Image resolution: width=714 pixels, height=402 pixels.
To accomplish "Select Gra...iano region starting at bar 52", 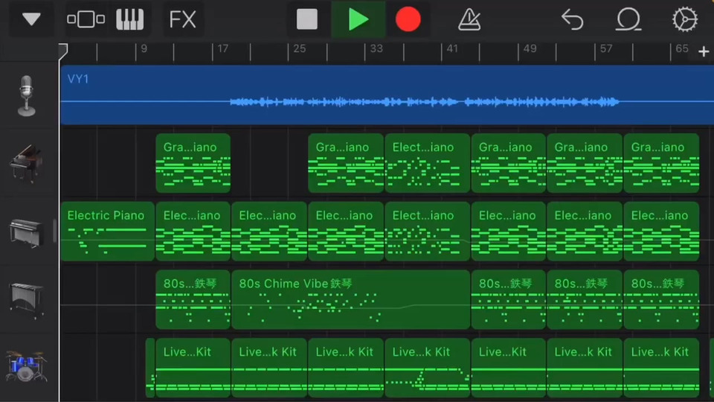I will coord(585,163).
